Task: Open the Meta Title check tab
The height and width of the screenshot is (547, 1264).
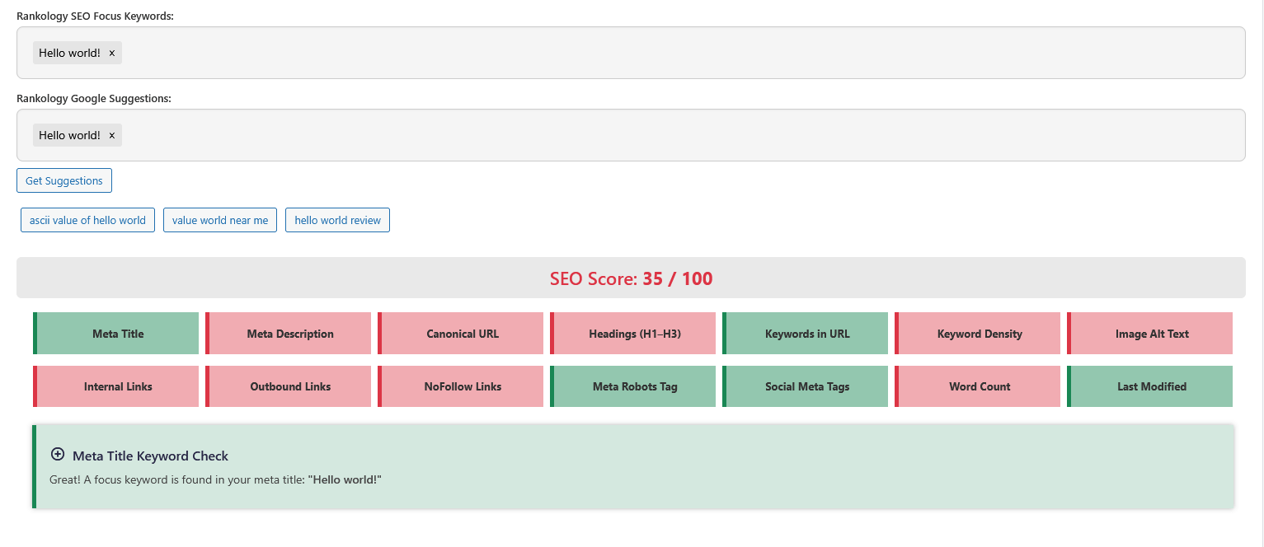Action: coord(117,334)
